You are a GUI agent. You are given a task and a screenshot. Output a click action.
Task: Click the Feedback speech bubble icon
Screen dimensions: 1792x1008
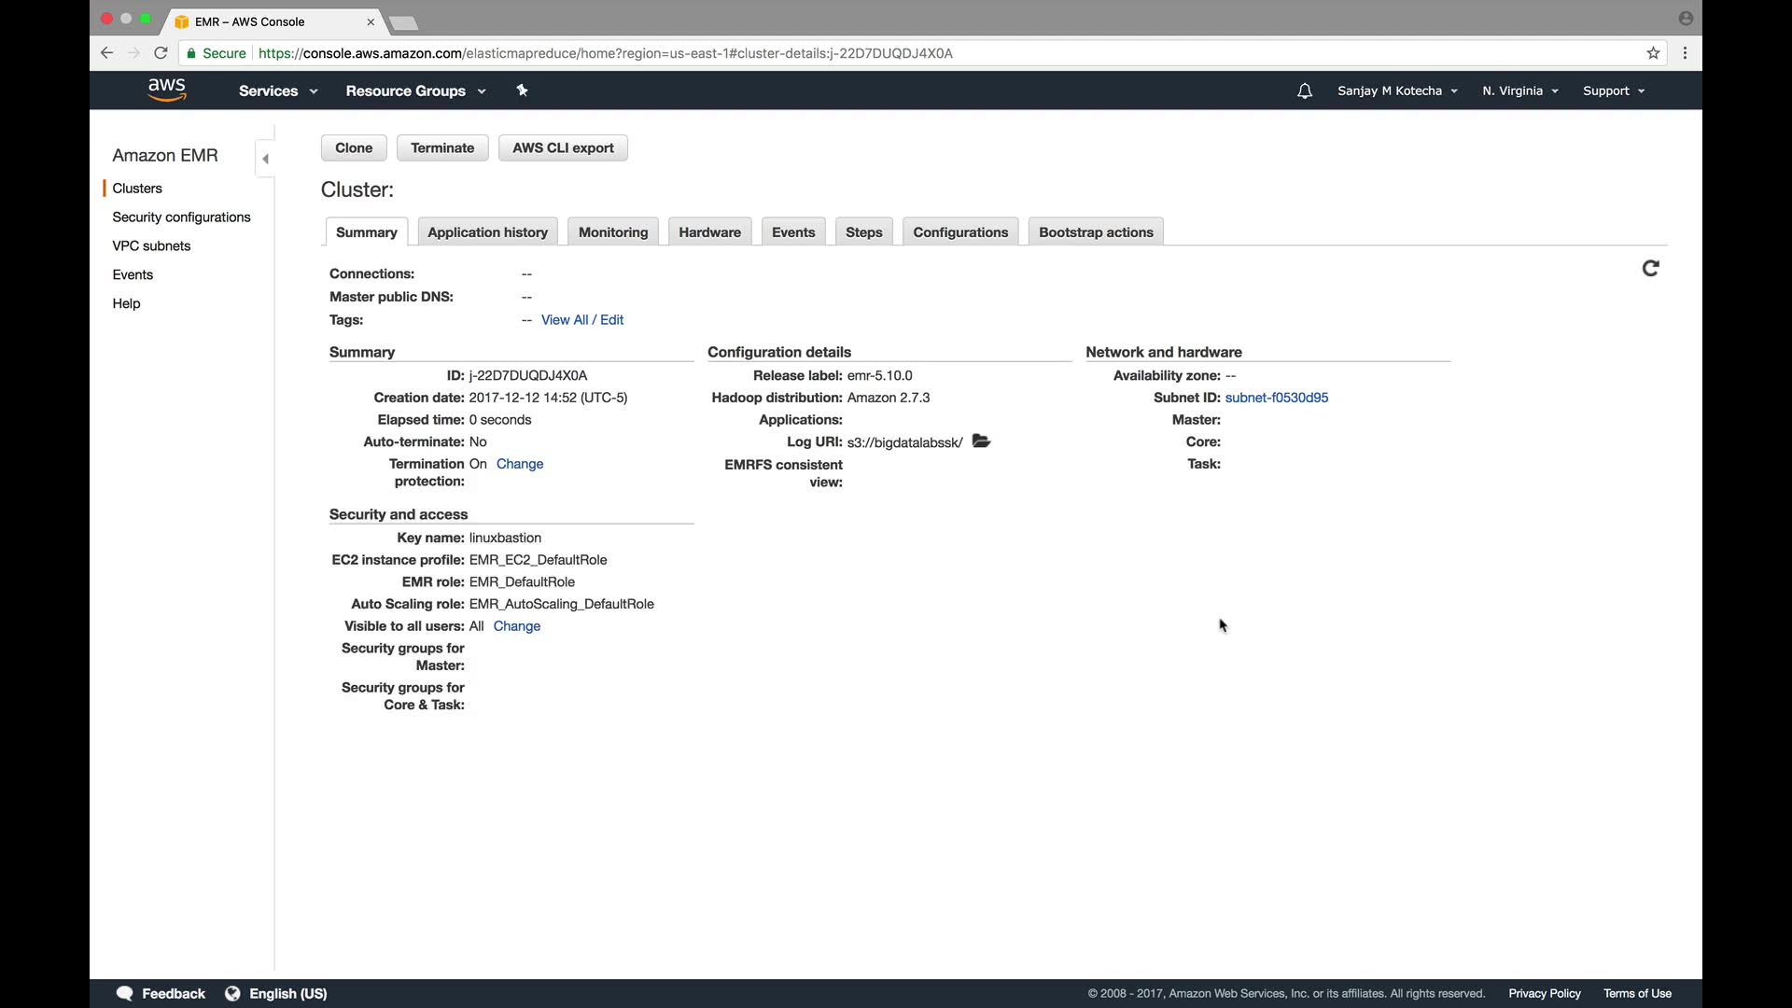coord(125,993)
